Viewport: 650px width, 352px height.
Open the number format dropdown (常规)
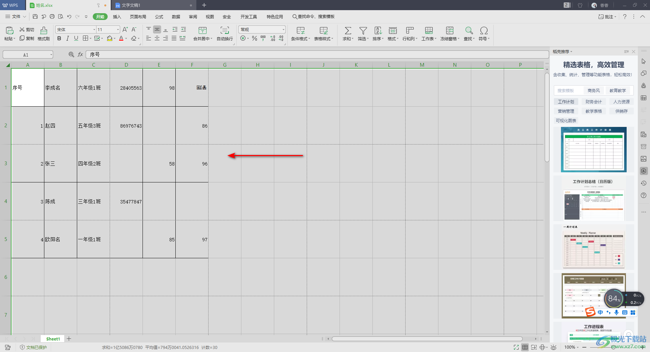click(283, 30)
